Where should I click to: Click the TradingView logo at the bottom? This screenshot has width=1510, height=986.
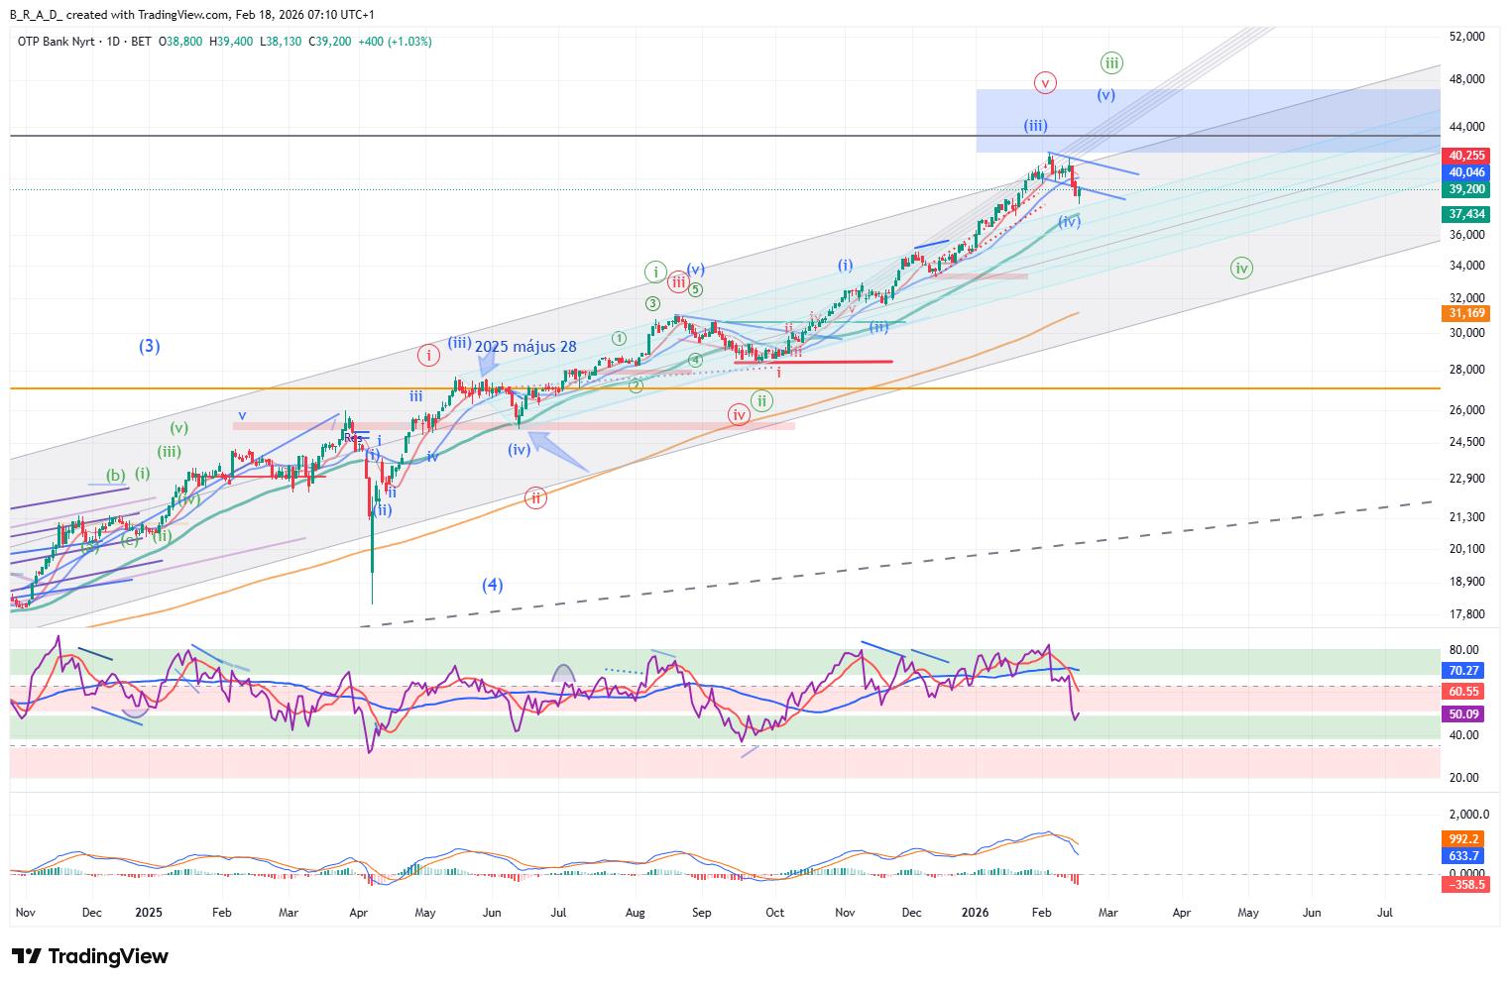(x=90, y=956)
